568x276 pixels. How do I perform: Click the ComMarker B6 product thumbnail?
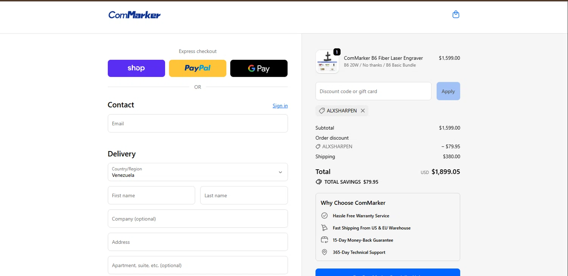tap(327, 62)
